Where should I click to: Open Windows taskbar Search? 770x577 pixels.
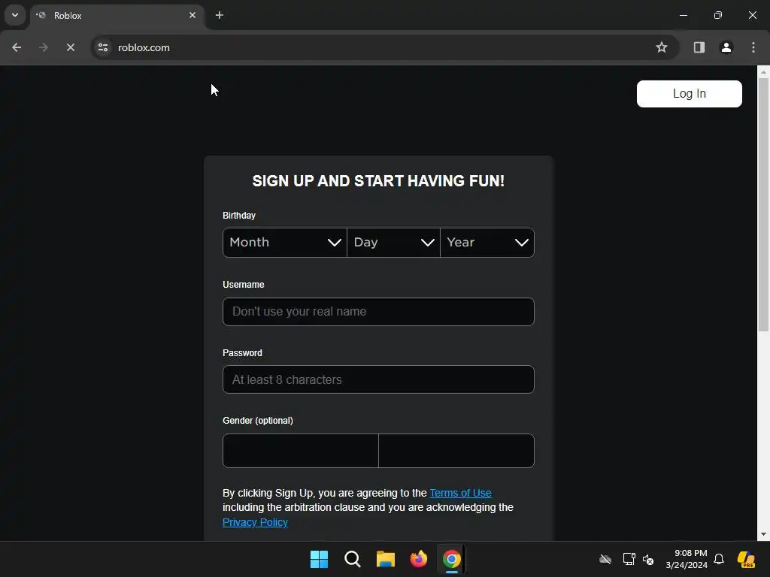tap(352, 559)
